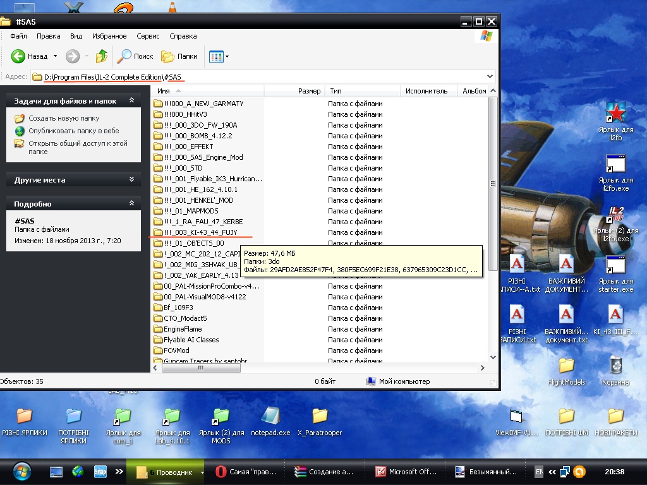Collapse the Подробно details panel

click(131, 203)
